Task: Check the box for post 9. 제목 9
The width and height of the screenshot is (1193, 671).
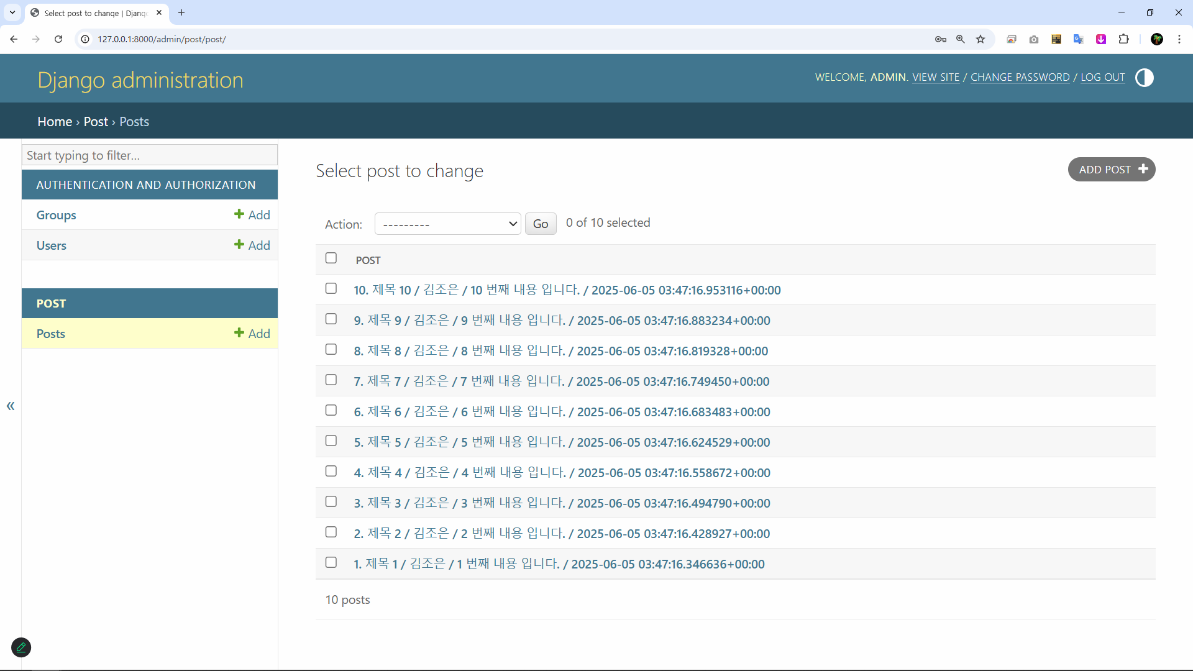Action: point(331,319)
